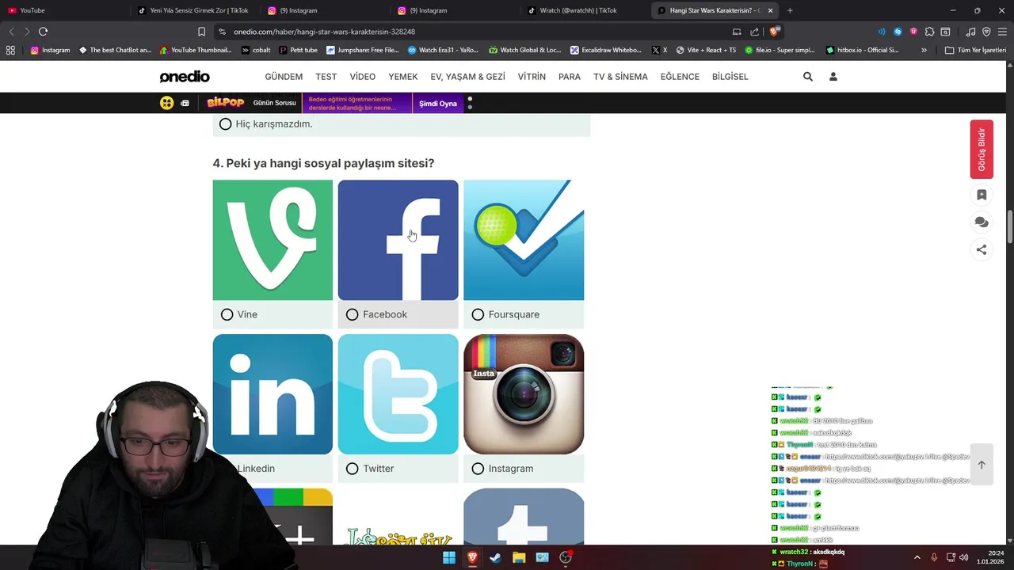The height and width of the screenshot is (570, 1014).
Task: Click the 'Şimdi Oyna' button
Action: [438, 104]
